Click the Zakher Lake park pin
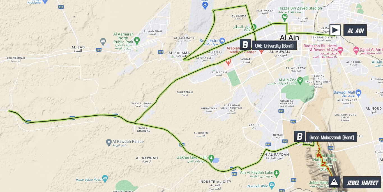Viewport: 383px width, 192px height. pyautogui.click(x=212, y=158)
